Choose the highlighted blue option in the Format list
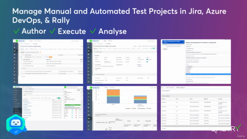The image size is (247, 139). [208, 74]
